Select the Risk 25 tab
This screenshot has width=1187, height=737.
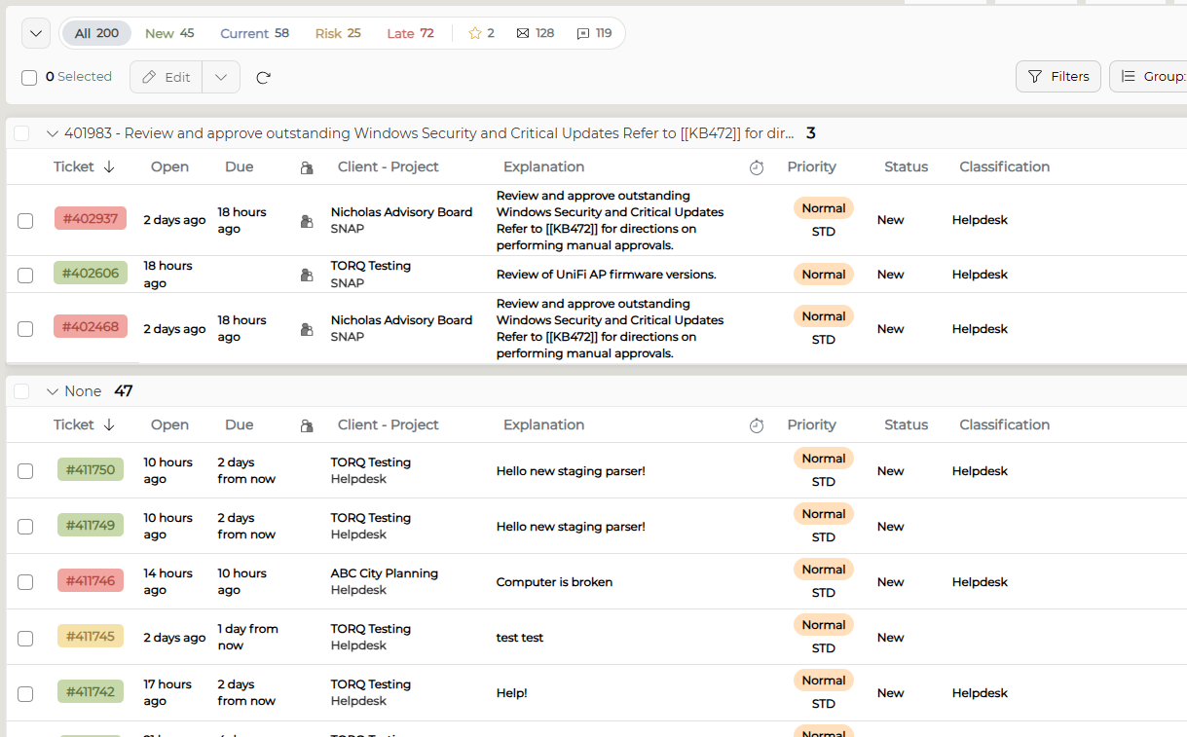pyautogui.click(x=338, y=33)
